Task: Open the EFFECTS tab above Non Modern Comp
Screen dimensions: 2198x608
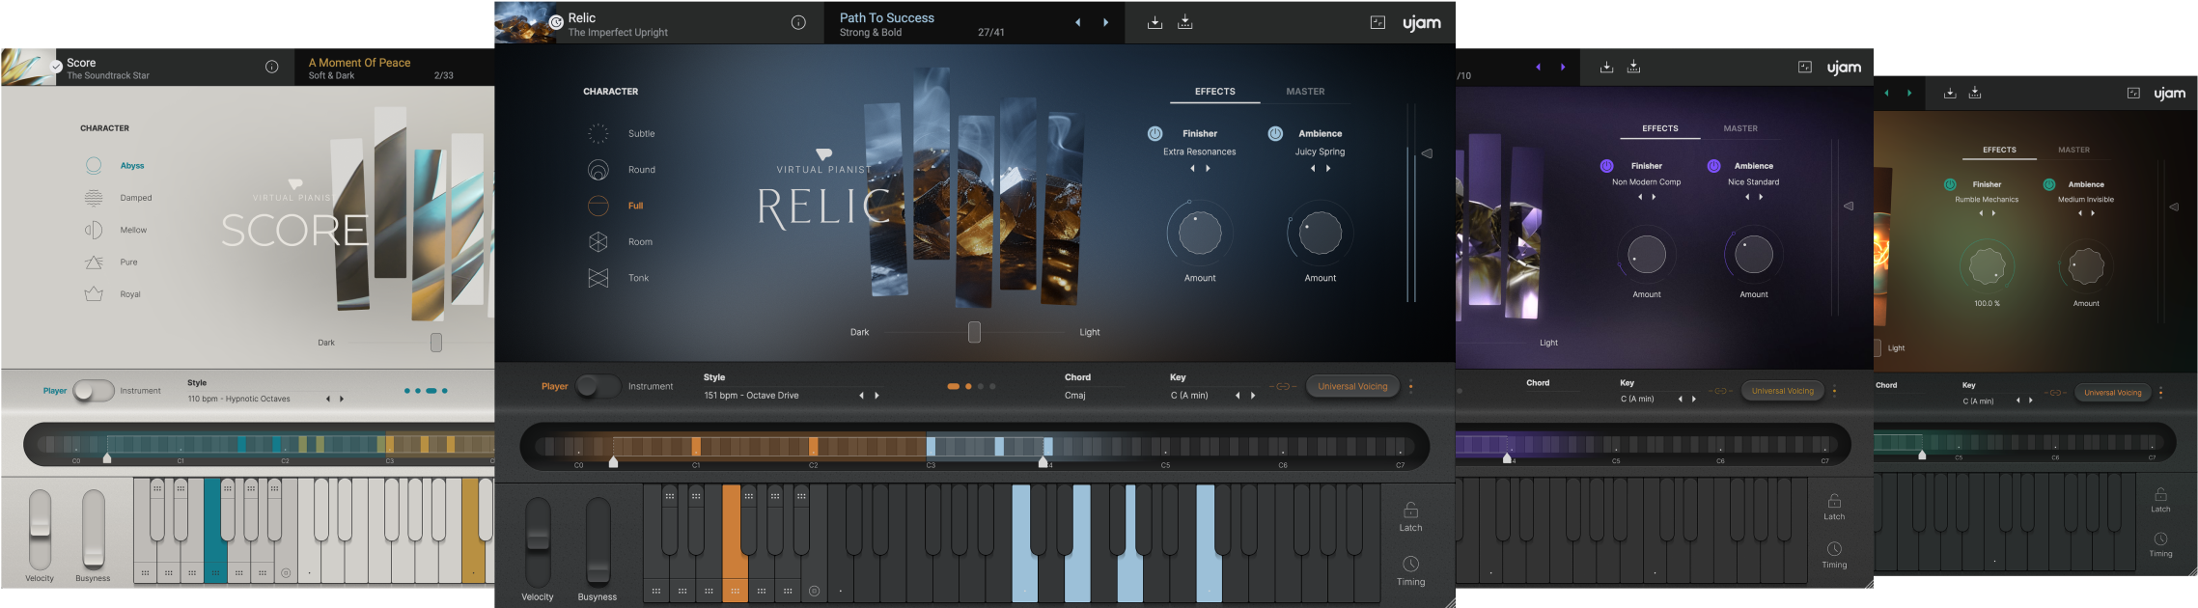Action: pos(1660,128)
